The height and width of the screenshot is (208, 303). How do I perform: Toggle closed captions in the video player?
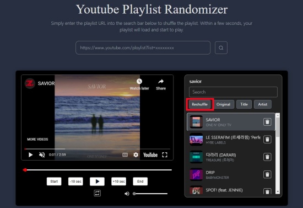(125, 155)
